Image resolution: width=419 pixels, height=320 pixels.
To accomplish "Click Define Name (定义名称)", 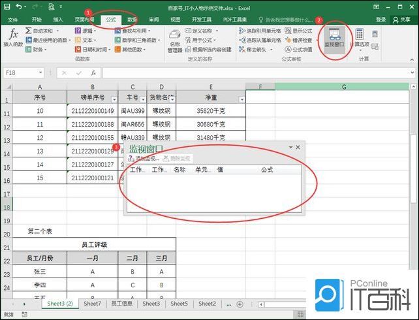I will [x=202, y=31].
